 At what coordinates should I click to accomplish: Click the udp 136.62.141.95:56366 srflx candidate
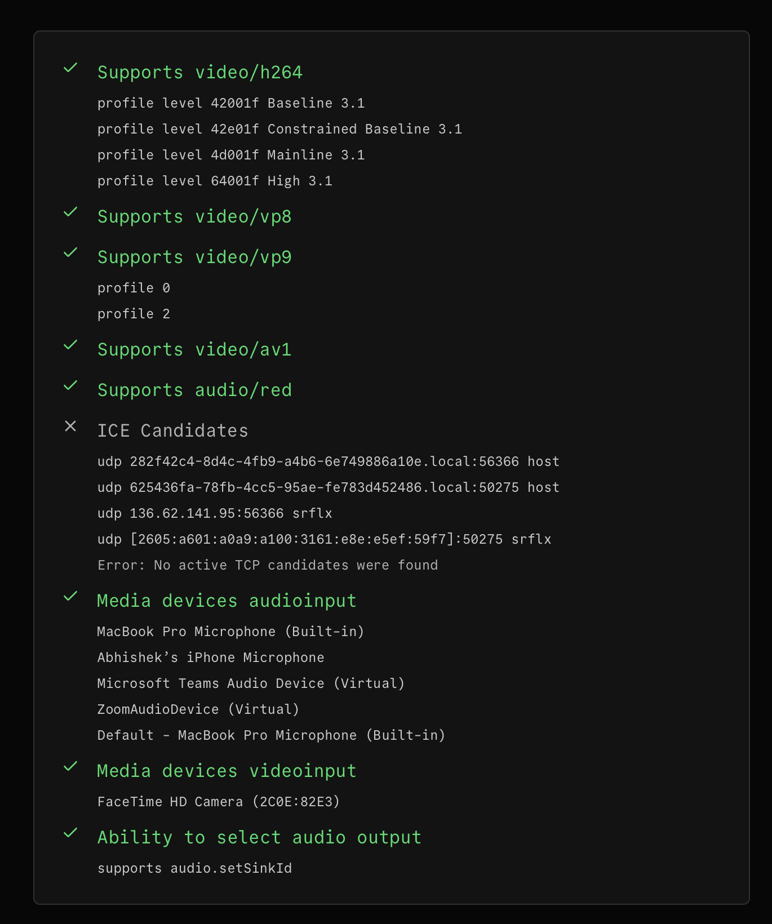[x=215, y=514]
